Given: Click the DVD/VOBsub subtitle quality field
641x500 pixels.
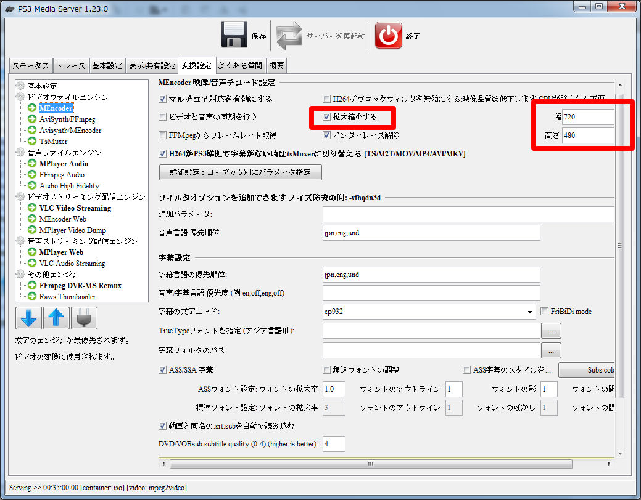Looking at the screenshot, I should (x=334, y=444).
